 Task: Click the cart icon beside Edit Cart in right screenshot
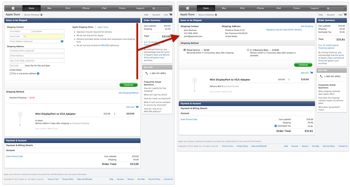pos(312,73)
